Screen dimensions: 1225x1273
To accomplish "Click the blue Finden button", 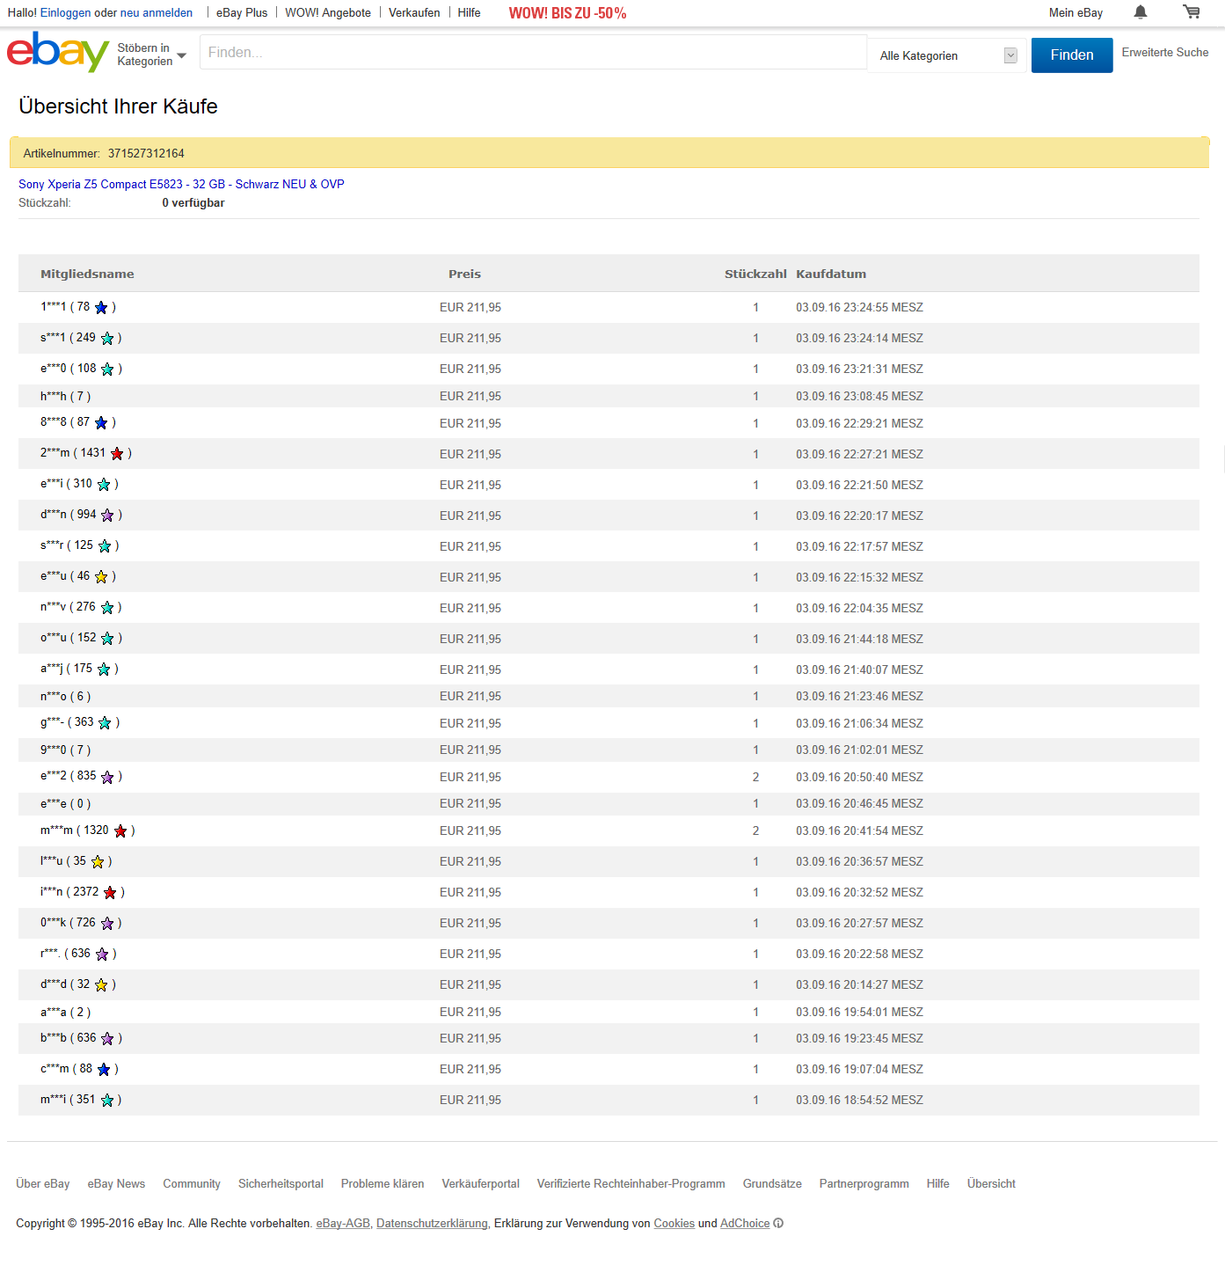I will point(1072,55).
